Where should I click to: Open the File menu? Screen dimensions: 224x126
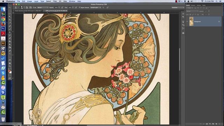(19, 1)
